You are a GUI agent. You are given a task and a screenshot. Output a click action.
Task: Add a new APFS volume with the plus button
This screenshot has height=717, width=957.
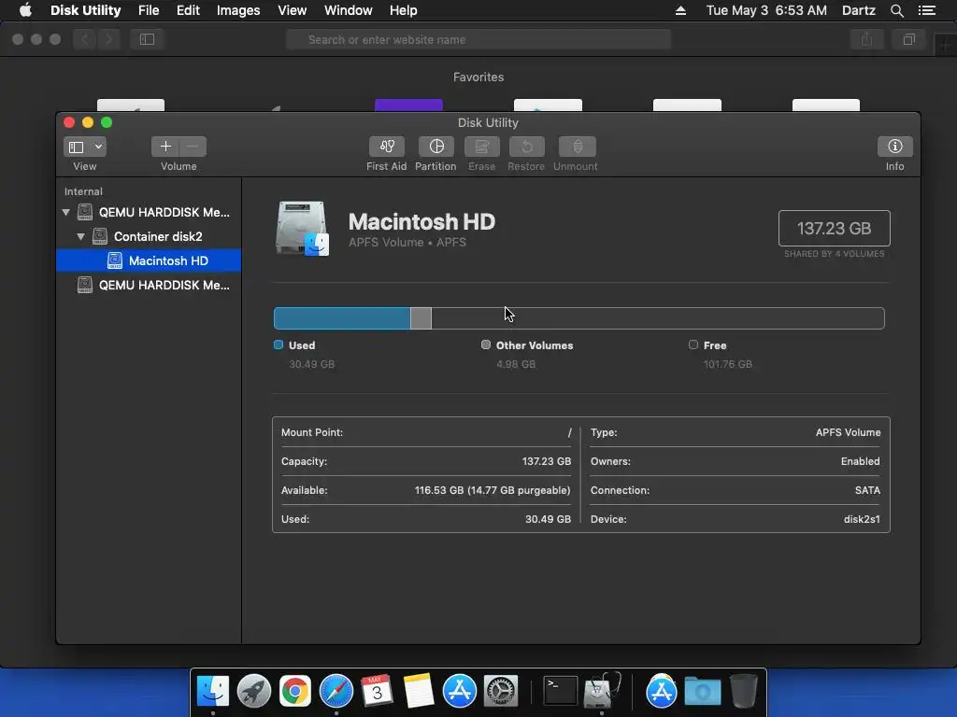pyautogui.click(x=164, y=147)
